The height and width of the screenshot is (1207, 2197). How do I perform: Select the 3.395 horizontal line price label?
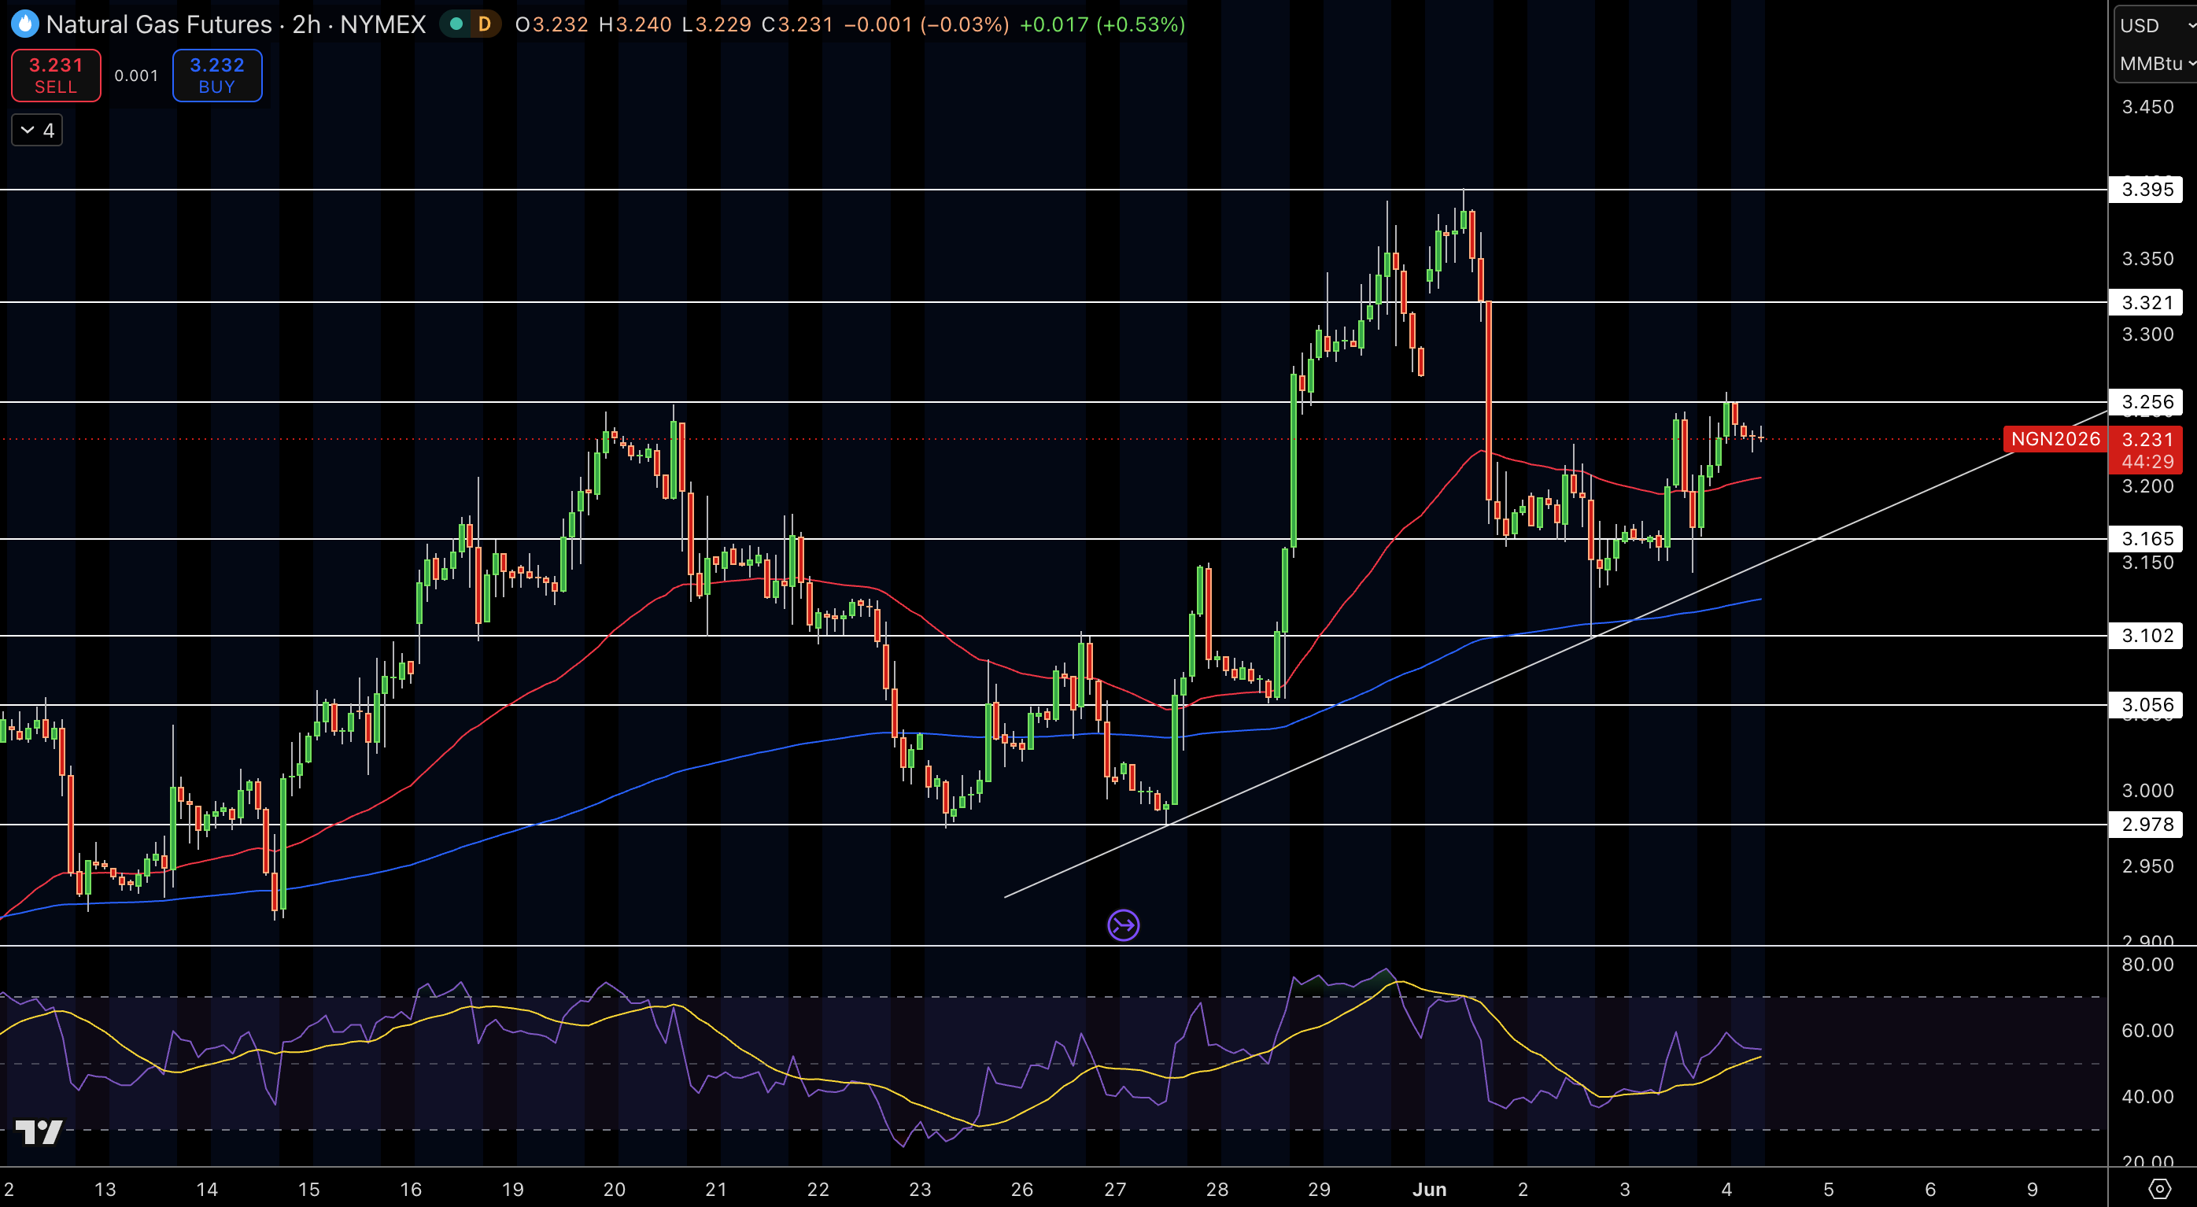click(x=2146, y=190)
